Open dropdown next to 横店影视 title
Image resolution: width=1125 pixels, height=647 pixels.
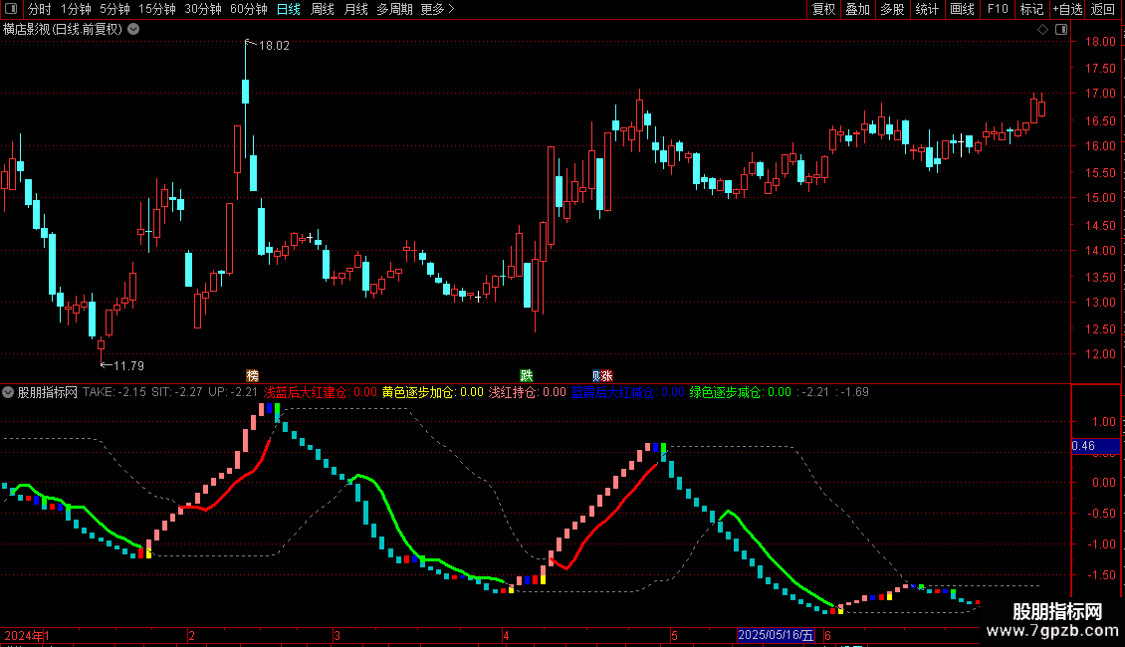tap(133, 30)
